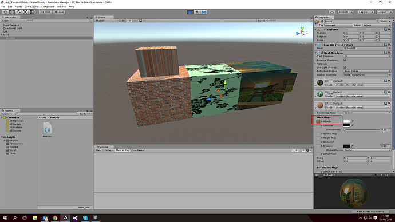Select the Scripts folder in Assets tree
The image size is (395, 222).
[13, 150]
